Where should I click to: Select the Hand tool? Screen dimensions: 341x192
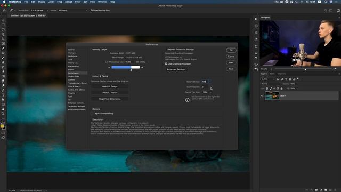[3, 109]
